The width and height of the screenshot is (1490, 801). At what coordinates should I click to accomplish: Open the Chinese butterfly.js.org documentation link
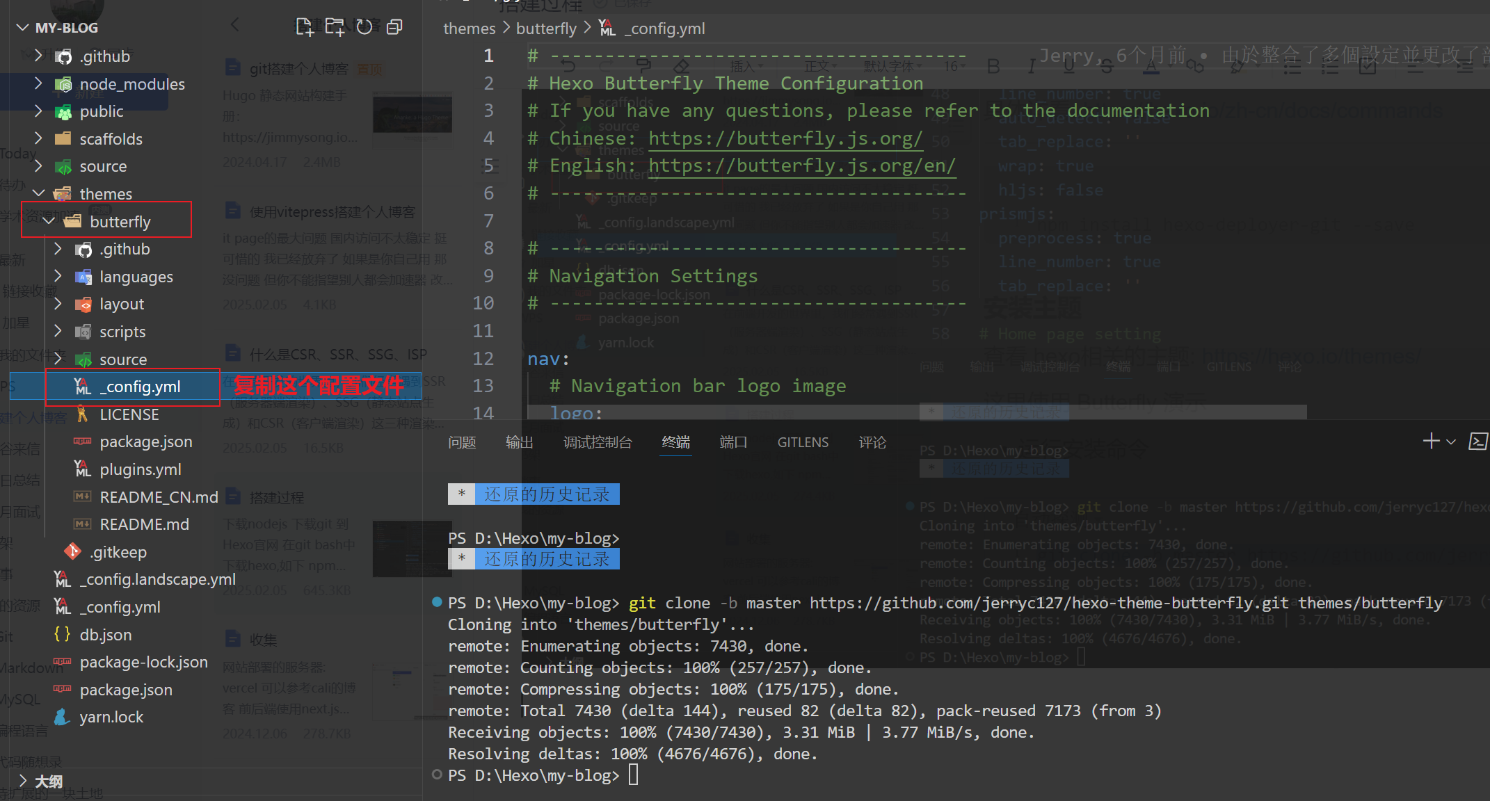(785, 138)
